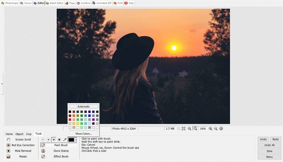Viewport: 283px width, 162px height.
Task: Expand the left side panel arrow
Action: tap(2, 84)
